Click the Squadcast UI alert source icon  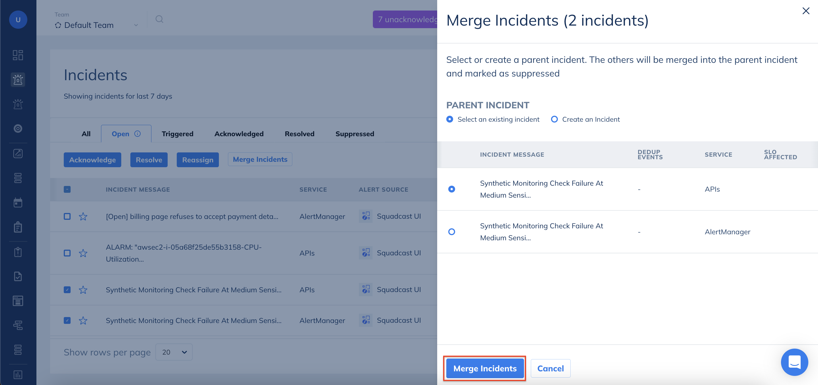(x=365, y=216)
